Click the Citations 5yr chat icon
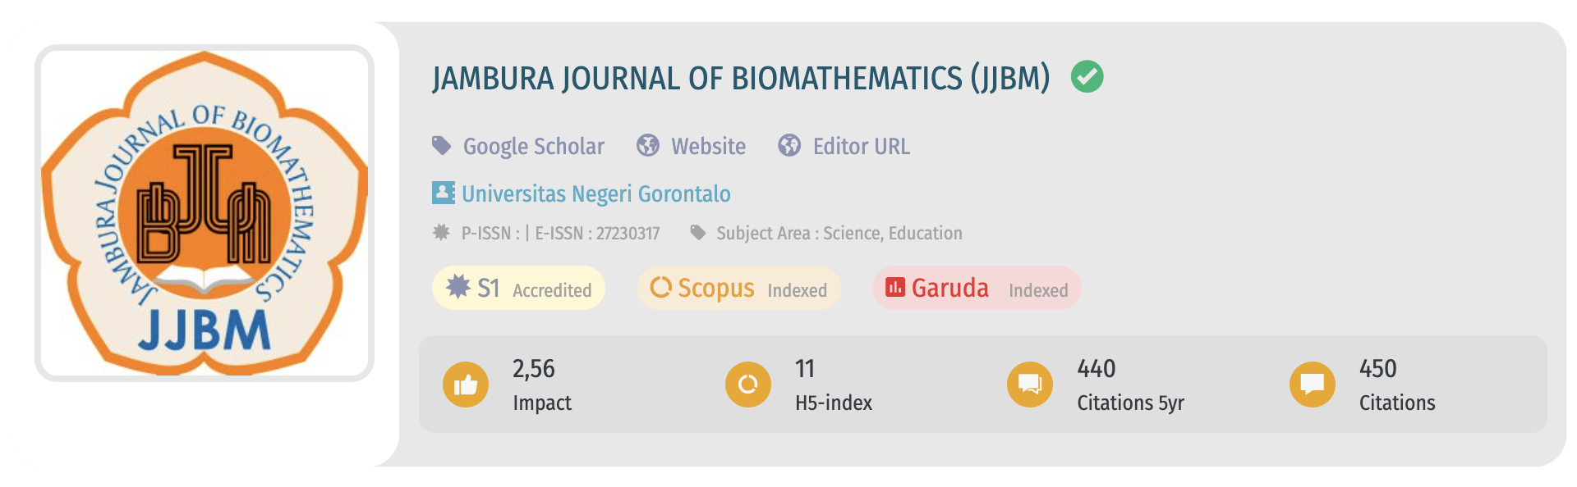Image resolution: width=1577 pixels, height=487 pixels. [x=1030, y=385]
